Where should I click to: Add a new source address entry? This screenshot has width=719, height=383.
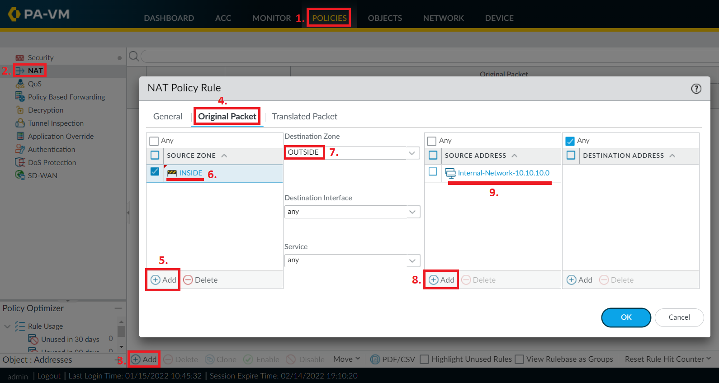point(441,280)
